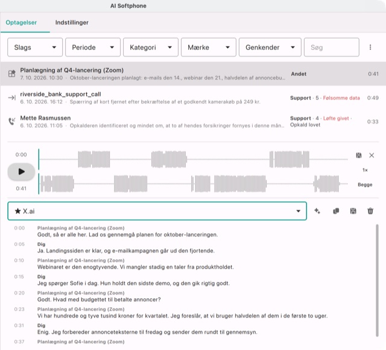Screen dimensions: 386x350
Task: Save transcript using floppy disk icon
Action: [x=353, y=211]
